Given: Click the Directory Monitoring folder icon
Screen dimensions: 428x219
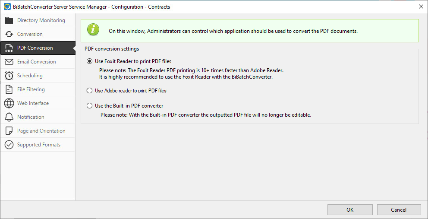Looking at the screenshot, I should point(9,20).
